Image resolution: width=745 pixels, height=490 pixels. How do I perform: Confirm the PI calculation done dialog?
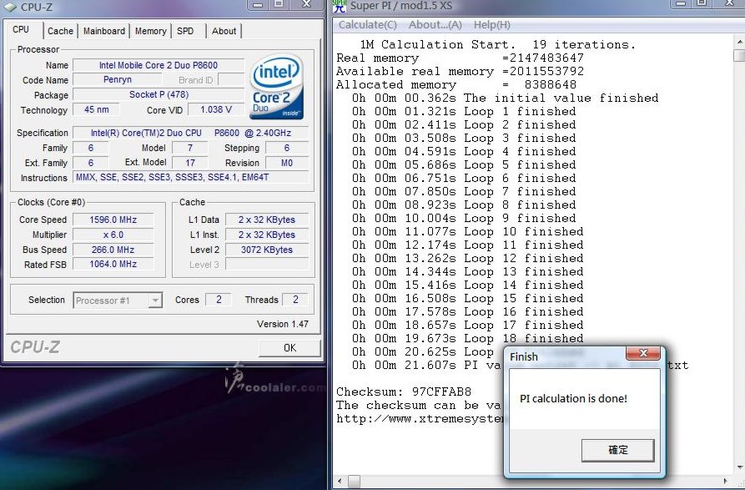[617, 450]
